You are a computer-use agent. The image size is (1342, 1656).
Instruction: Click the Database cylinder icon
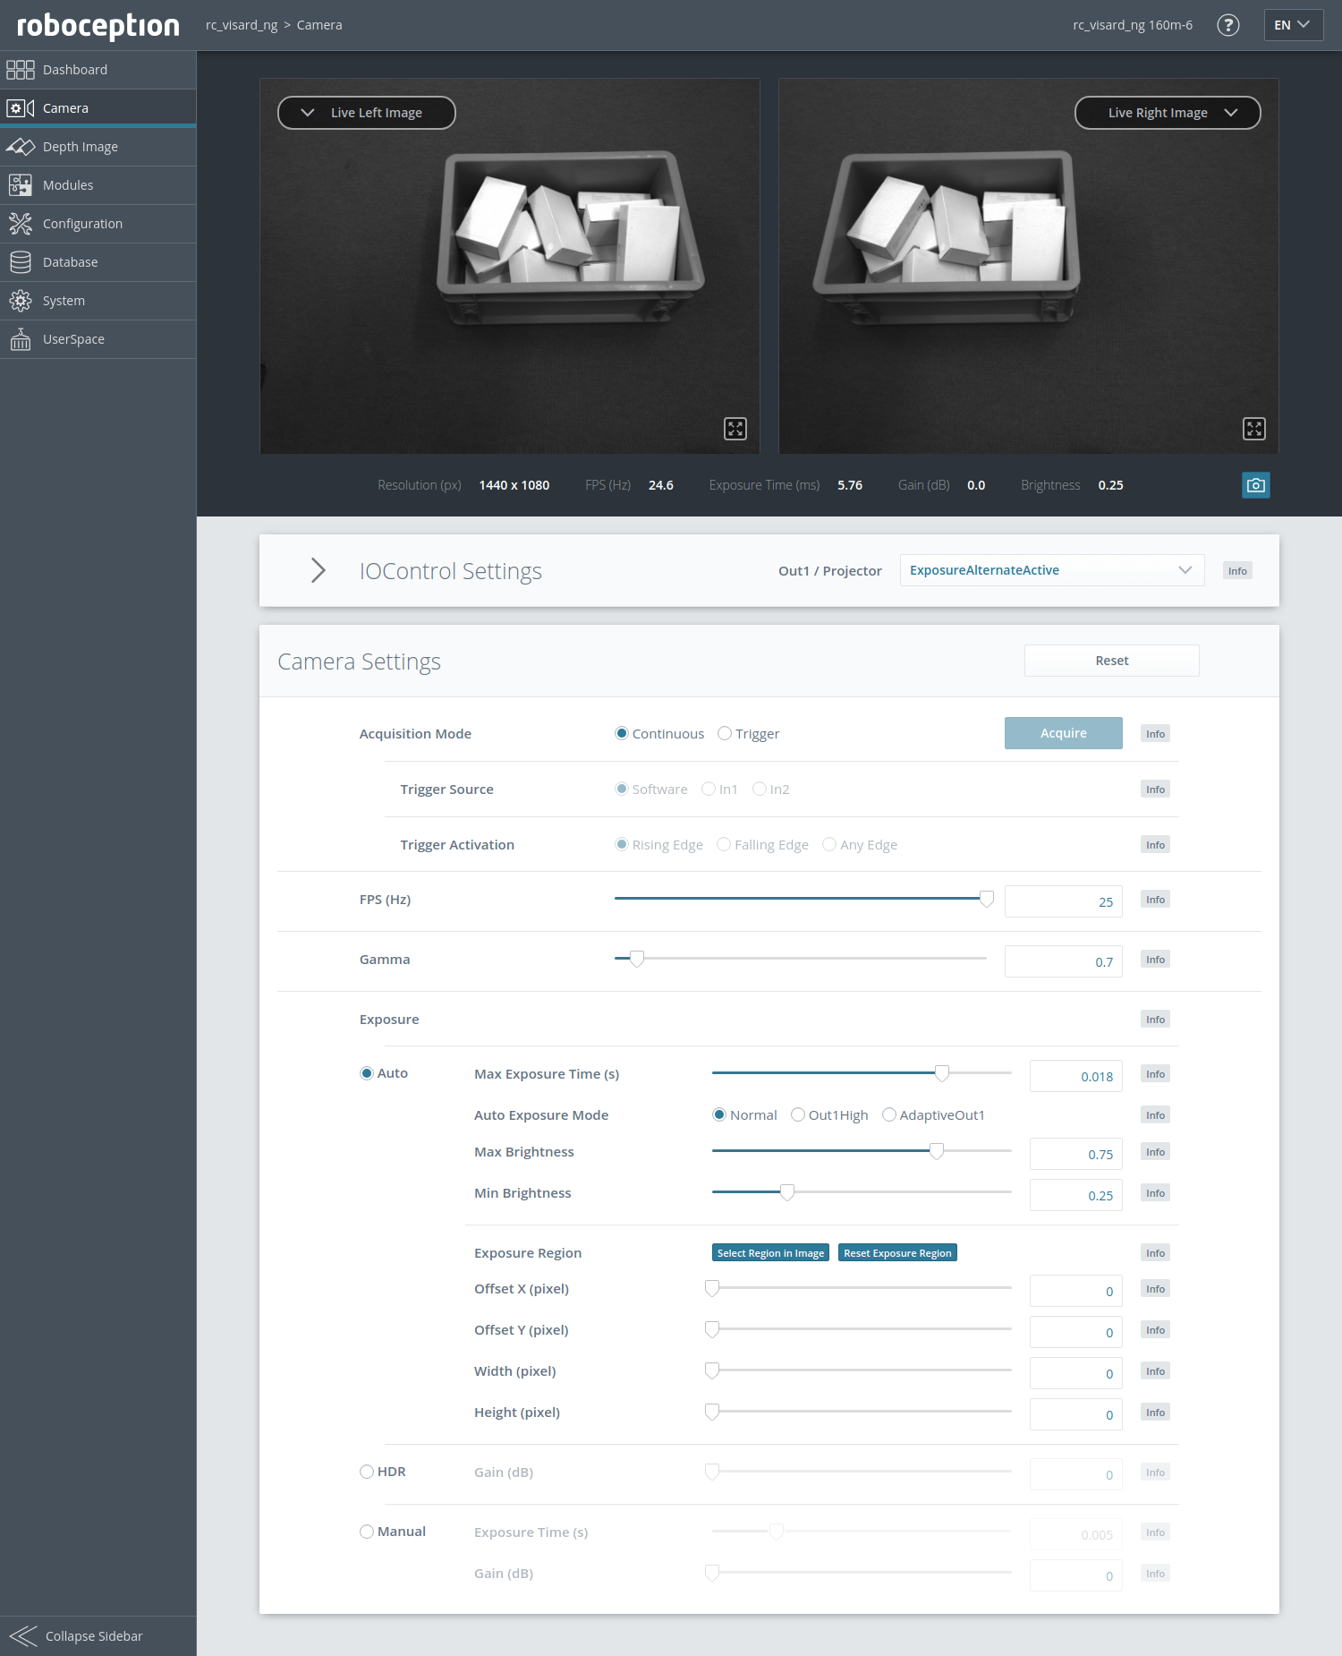coord(20,262)
